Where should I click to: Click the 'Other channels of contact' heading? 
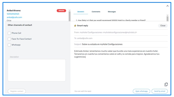pyautogui.click(x=20, y=25)
